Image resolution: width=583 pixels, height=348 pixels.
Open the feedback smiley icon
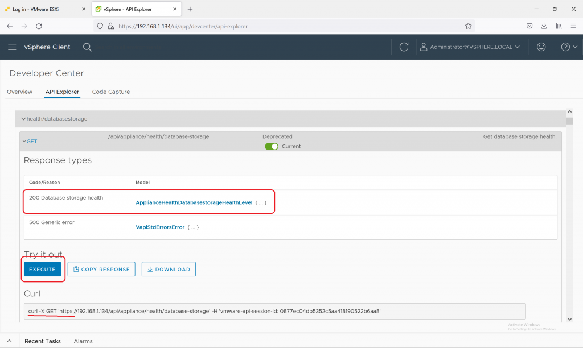pos(541,47)
